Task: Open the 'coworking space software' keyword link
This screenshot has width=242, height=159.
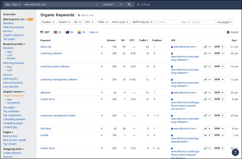Action: coord(55,67)
